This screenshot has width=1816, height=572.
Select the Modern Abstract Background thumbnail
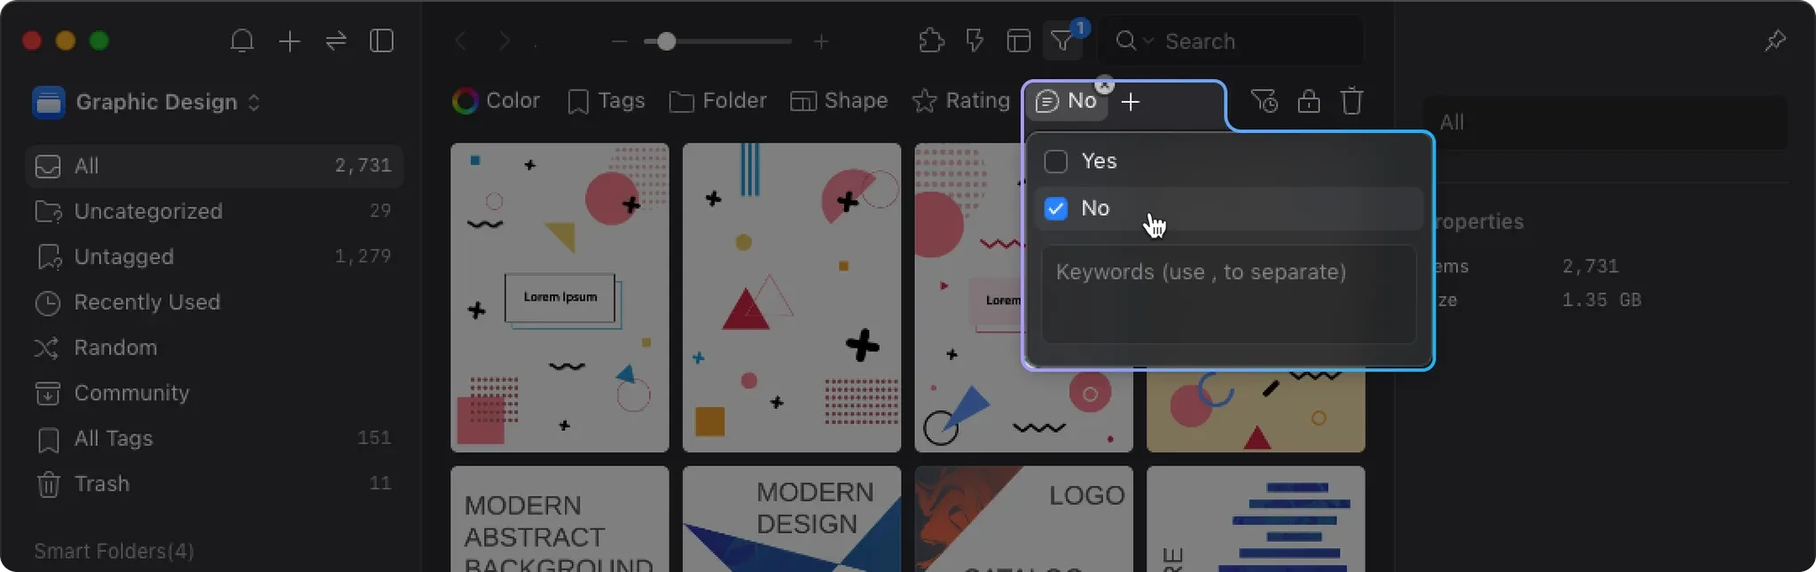[560, 520]
